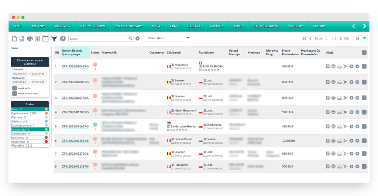
Task: Print order ZTR/2022/013730/S from its row
Action: coord(333,153)
